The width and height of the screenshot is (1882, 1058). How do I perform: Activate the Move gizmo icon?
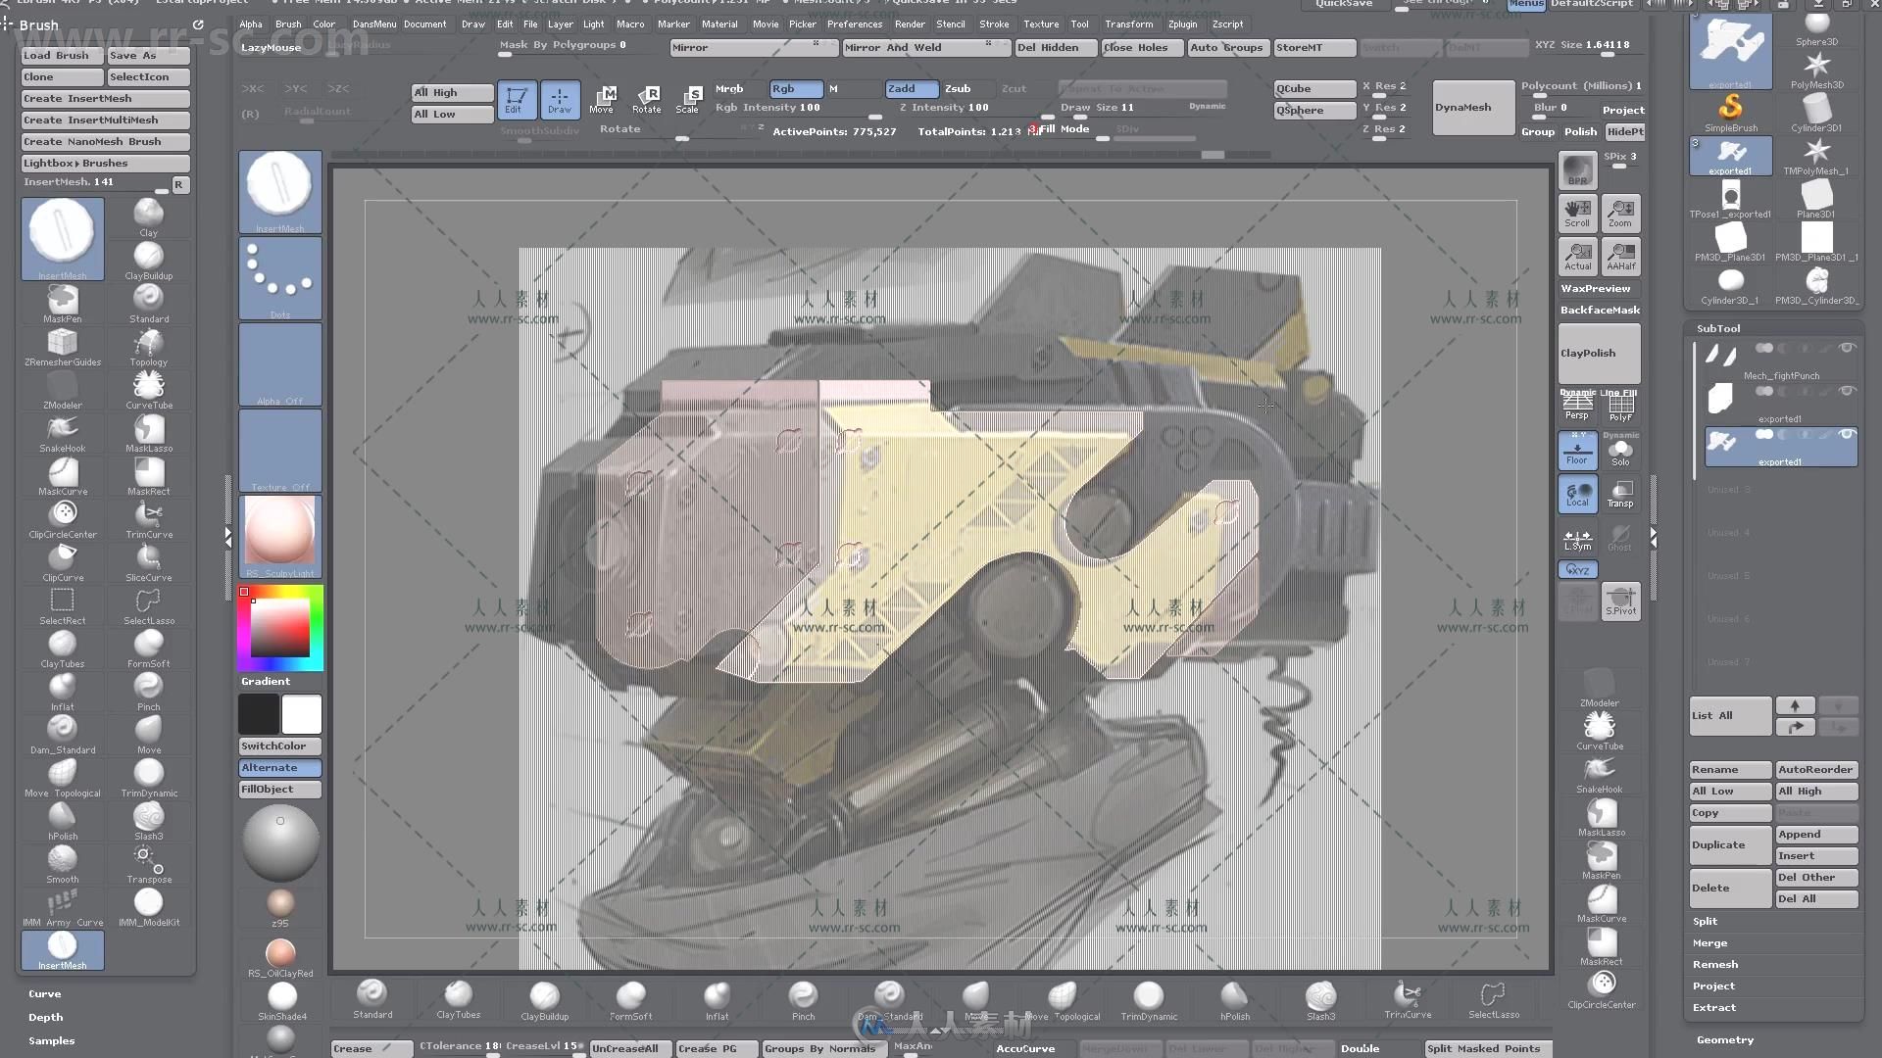(x=603, y=99)
